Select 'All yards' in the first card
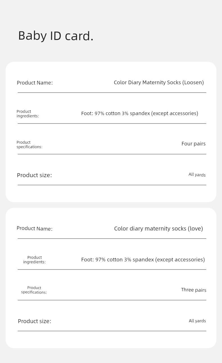The height and width of the screenshot is (363, 222). coord(197,175)
